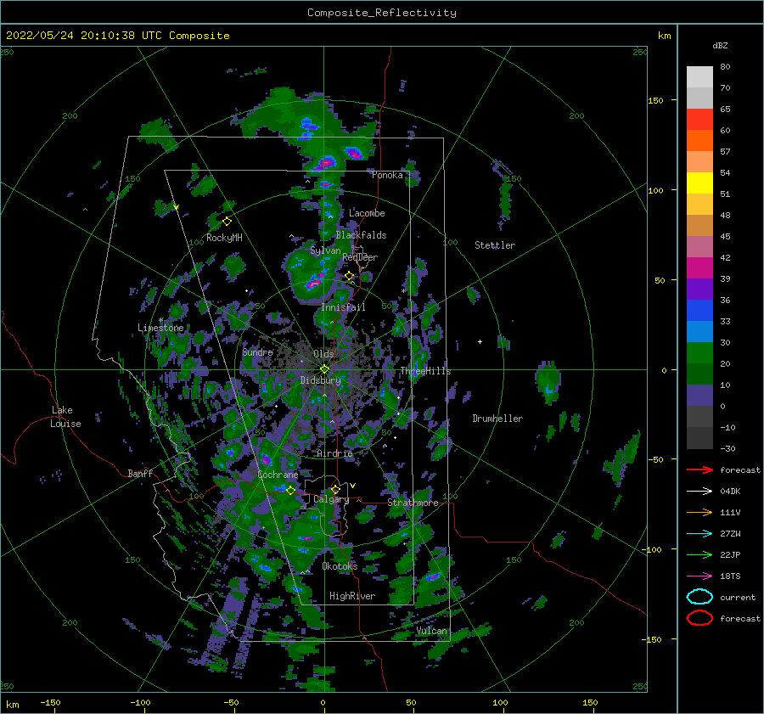Select the yellow 51-54 dBZ swatch

(699, 183)
